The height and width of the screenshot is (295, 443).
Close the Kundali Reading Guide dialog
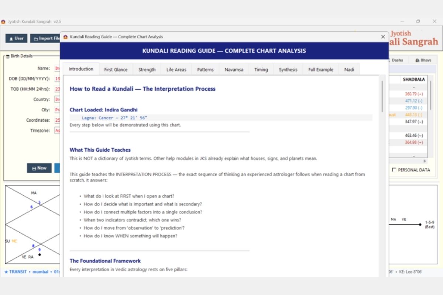pyautogui.click(x=383, y=37)
